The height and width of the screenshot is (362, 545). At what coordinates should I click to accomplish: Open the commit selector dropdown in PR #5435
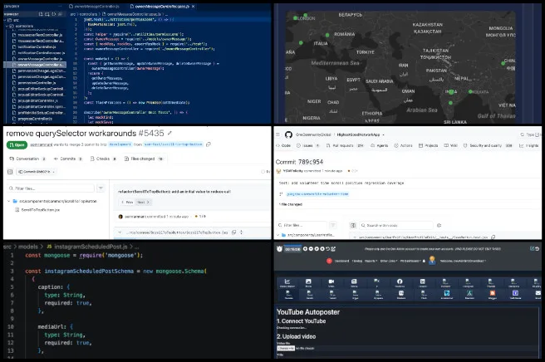click(37, 172)
